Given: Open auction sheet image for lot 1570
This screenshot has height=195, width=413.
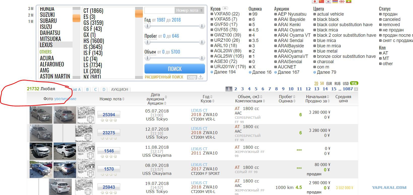Looking at the screenshot, I should tap(86, 169).
